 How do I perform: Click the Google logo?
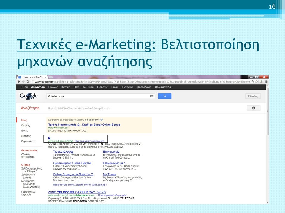coord(29,96)
